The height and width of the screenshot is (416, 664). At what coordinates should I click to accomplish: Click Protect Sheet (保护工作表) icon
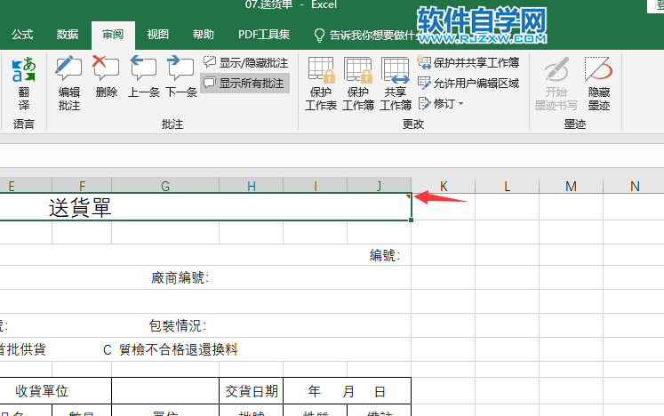click(321, 83)
